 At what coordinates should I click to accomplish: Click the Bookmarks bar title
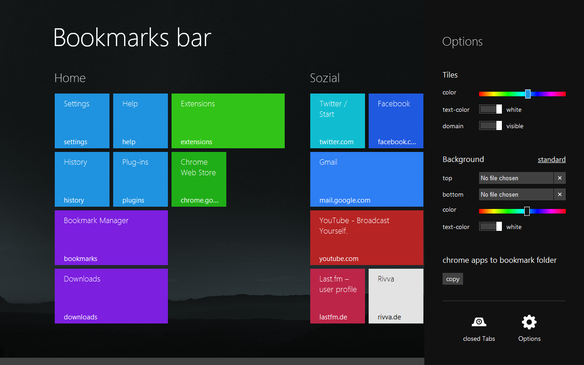132,37
